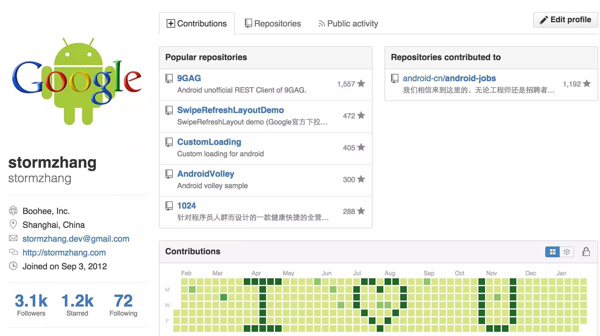Click the star icon next to 1,557

click(361, 84)
